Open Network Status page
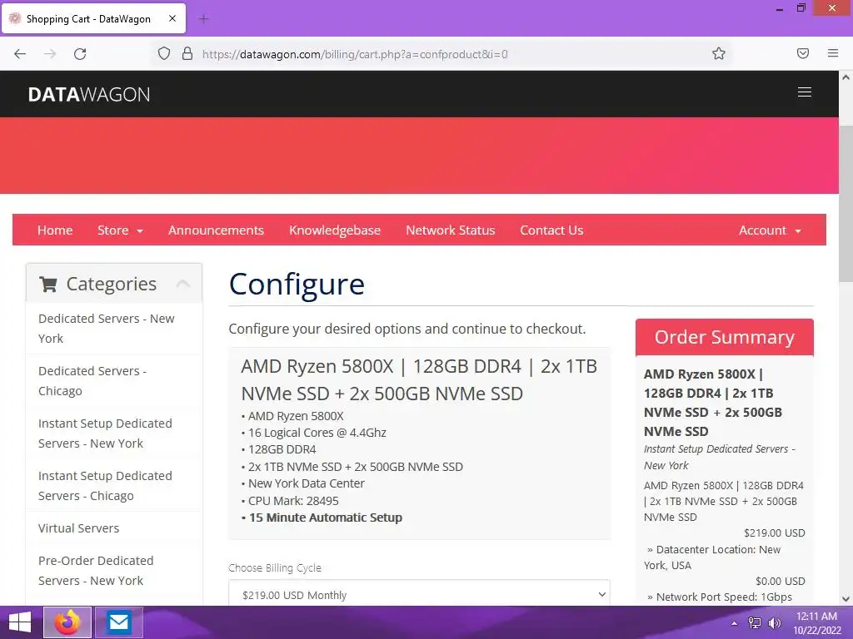The image size is (853, 639). tap(451, 230)
